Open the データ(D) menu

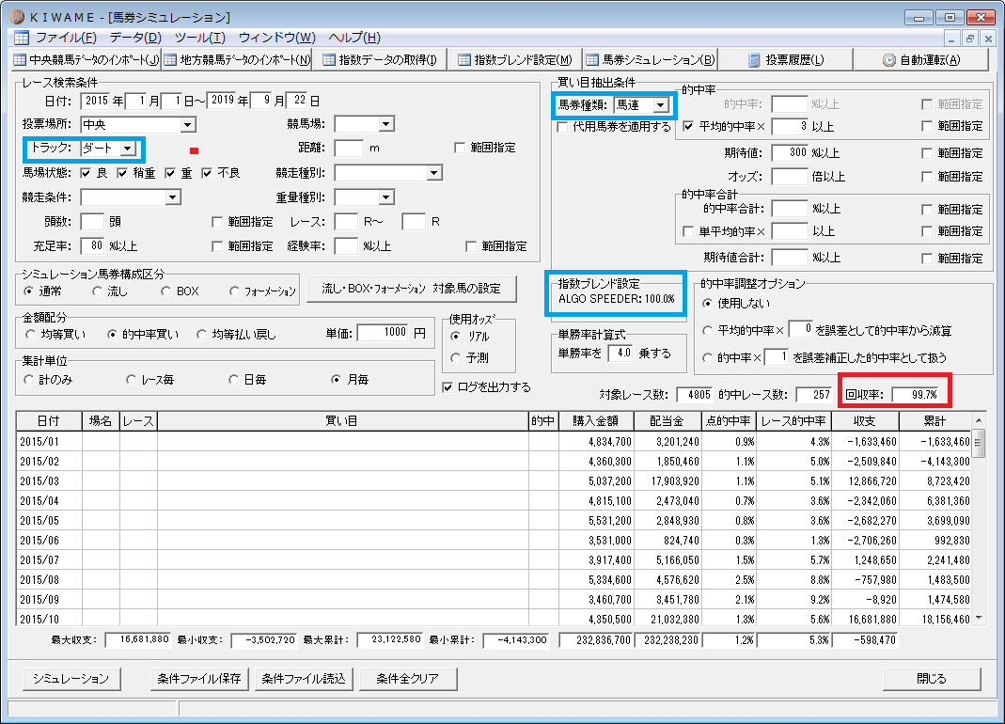[135, 38]
